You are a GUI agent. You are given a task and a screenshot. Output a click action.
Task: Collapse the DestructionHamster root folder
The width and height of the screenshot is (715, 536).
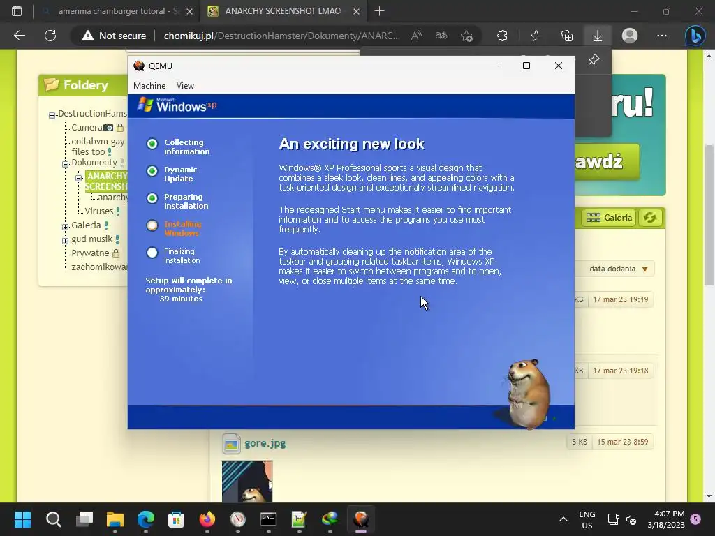click(52, 115)
